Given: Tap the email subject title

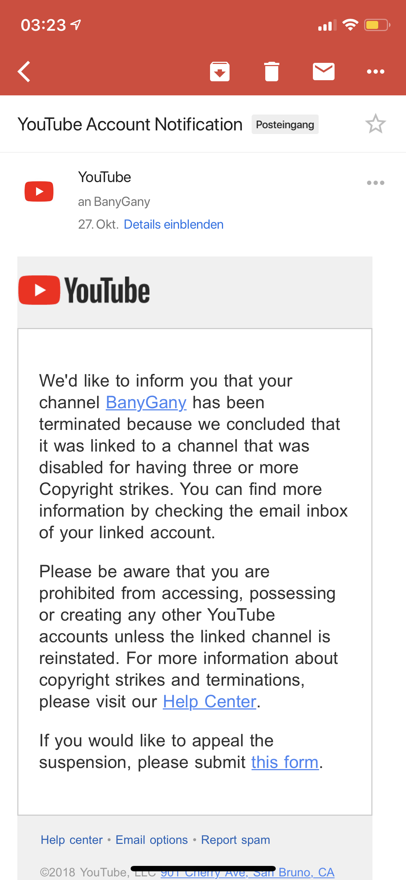Looking at the screenshot, I should pos(130,125).
